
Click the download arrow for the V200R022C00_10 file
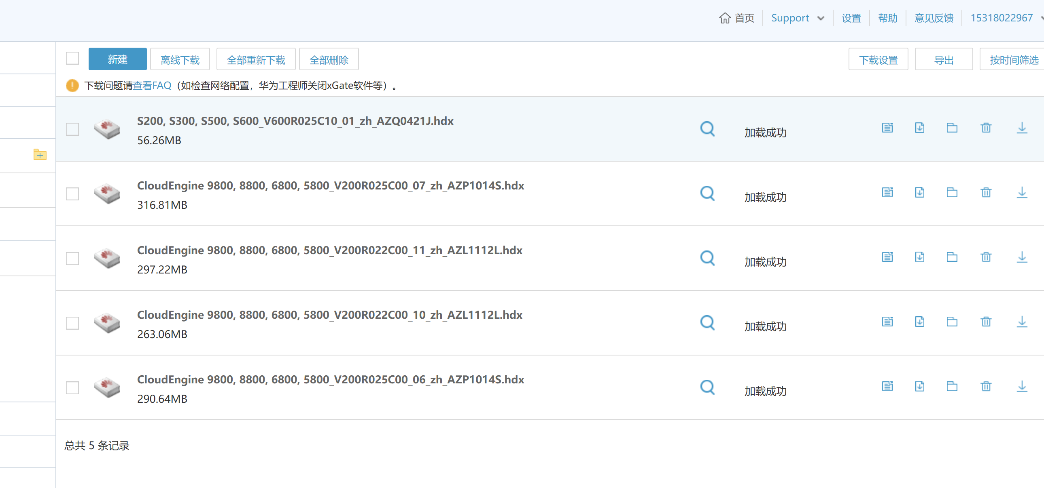point(1022,322)
